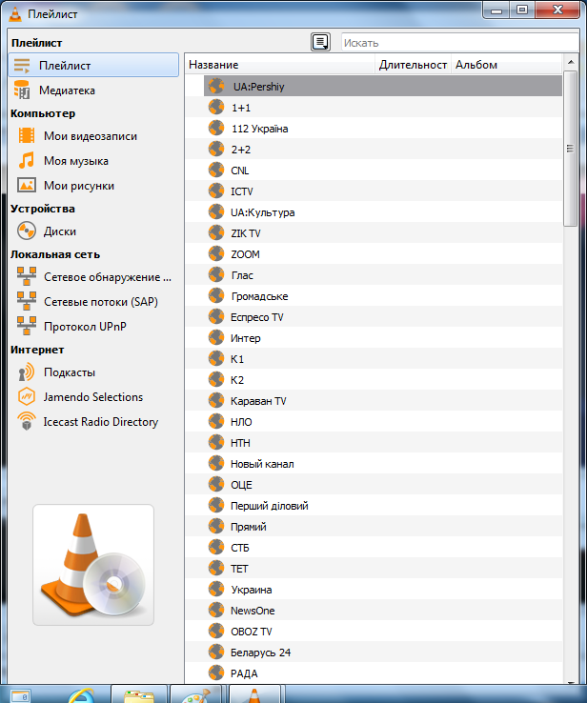Image resolution: width=587 pixels, height=703 pixels.
Task: Click the Диски disc icon
Action: point(27,231)
